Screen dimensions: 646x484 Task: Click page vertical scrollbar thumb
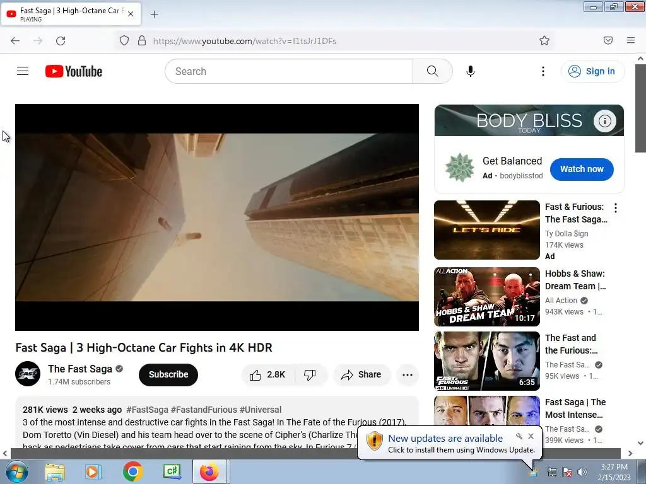[640, 109]
